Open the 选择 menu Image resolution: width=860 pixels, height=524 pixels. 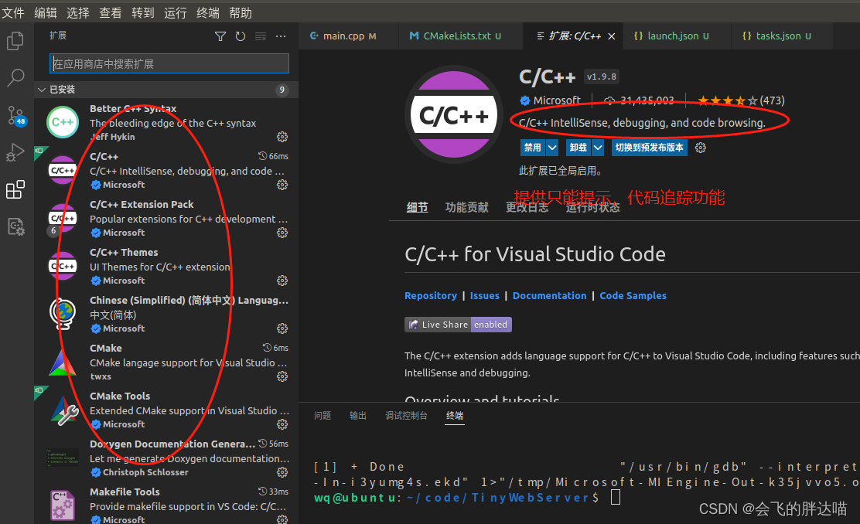(78, 12)
